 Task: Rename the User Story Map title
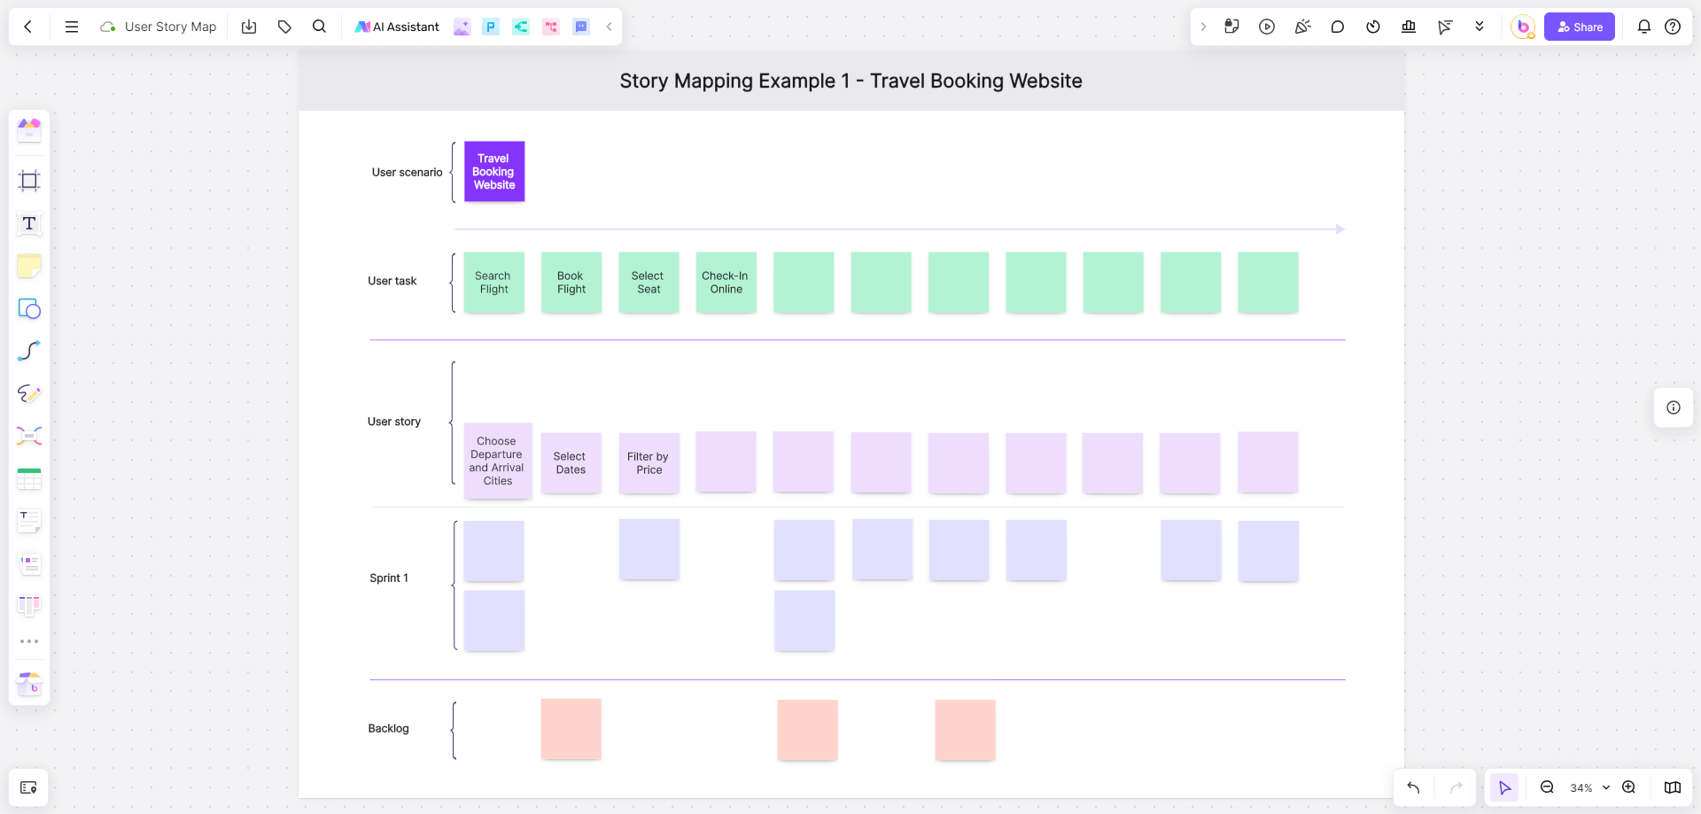[x=170, y=27]
